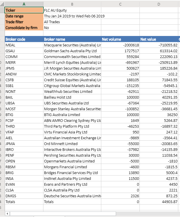Screen dimensions: 180x217
Task: Select column B header
Action: 72,4
